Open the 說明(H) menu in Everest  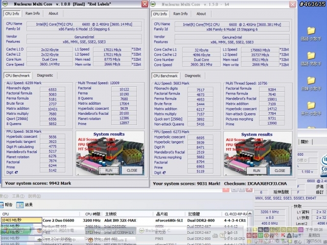[x=34, y=196]
